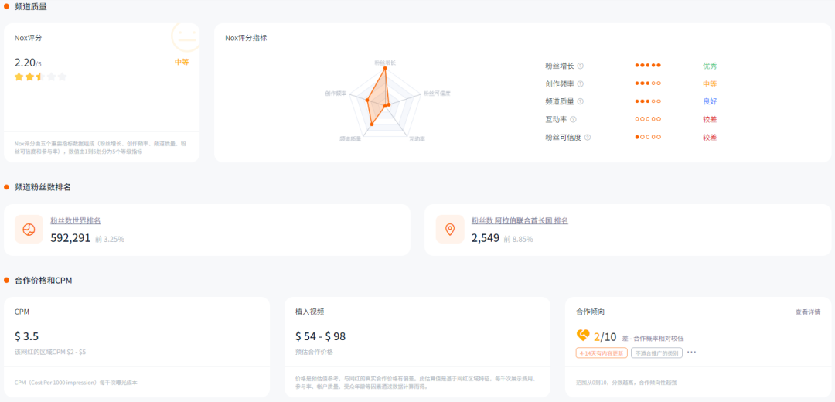Click the Nox star rating row
Viewport: 835px width, 402px height.
pos(41,77)
